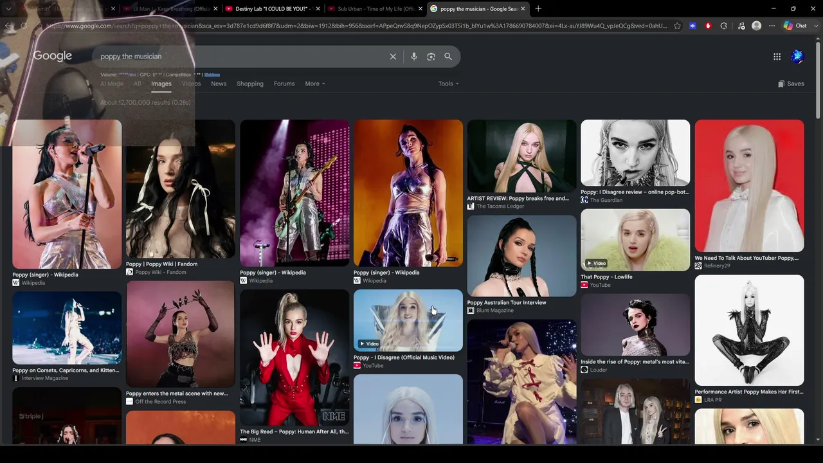Open Off the Record Press Poppy thumbnail
823x463 pixels.
pyautogui.click(x=181, y=334)
